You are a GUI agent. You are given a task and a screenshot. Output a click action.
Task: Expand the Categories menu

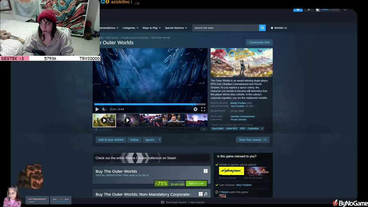(x=130, y=28)
